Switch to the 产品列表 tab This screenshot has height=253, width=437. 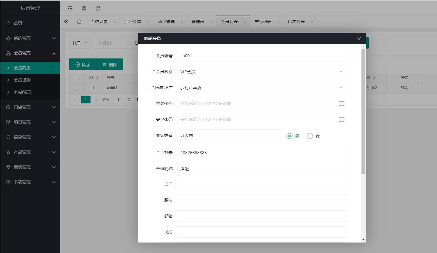click(263, 22)
